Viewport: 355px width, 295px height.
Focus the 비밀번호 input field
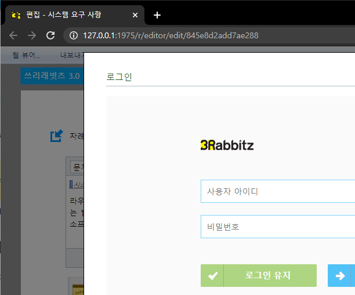[x=278, y=227]
